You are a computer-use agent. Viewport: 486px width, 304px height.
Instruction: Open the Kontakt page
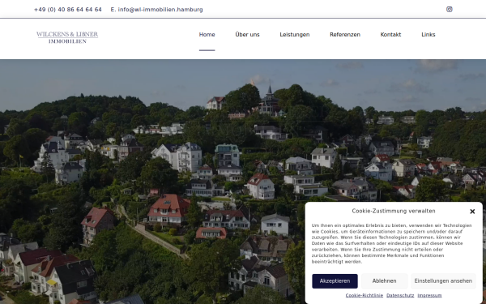click(390, 34)
